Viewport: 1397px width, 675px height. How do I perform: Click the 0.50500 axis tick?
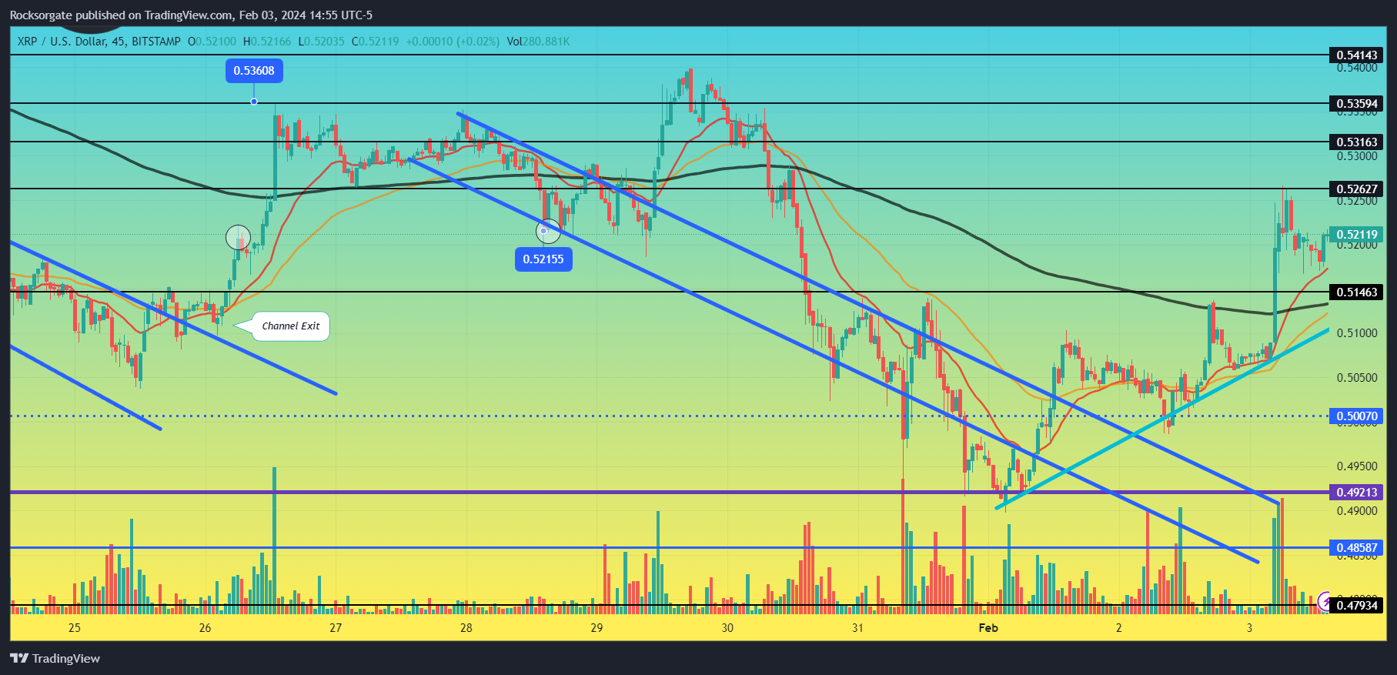1357,378
